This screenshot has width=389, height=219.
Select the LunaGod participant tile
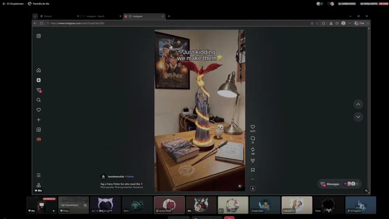click(297, 205)
